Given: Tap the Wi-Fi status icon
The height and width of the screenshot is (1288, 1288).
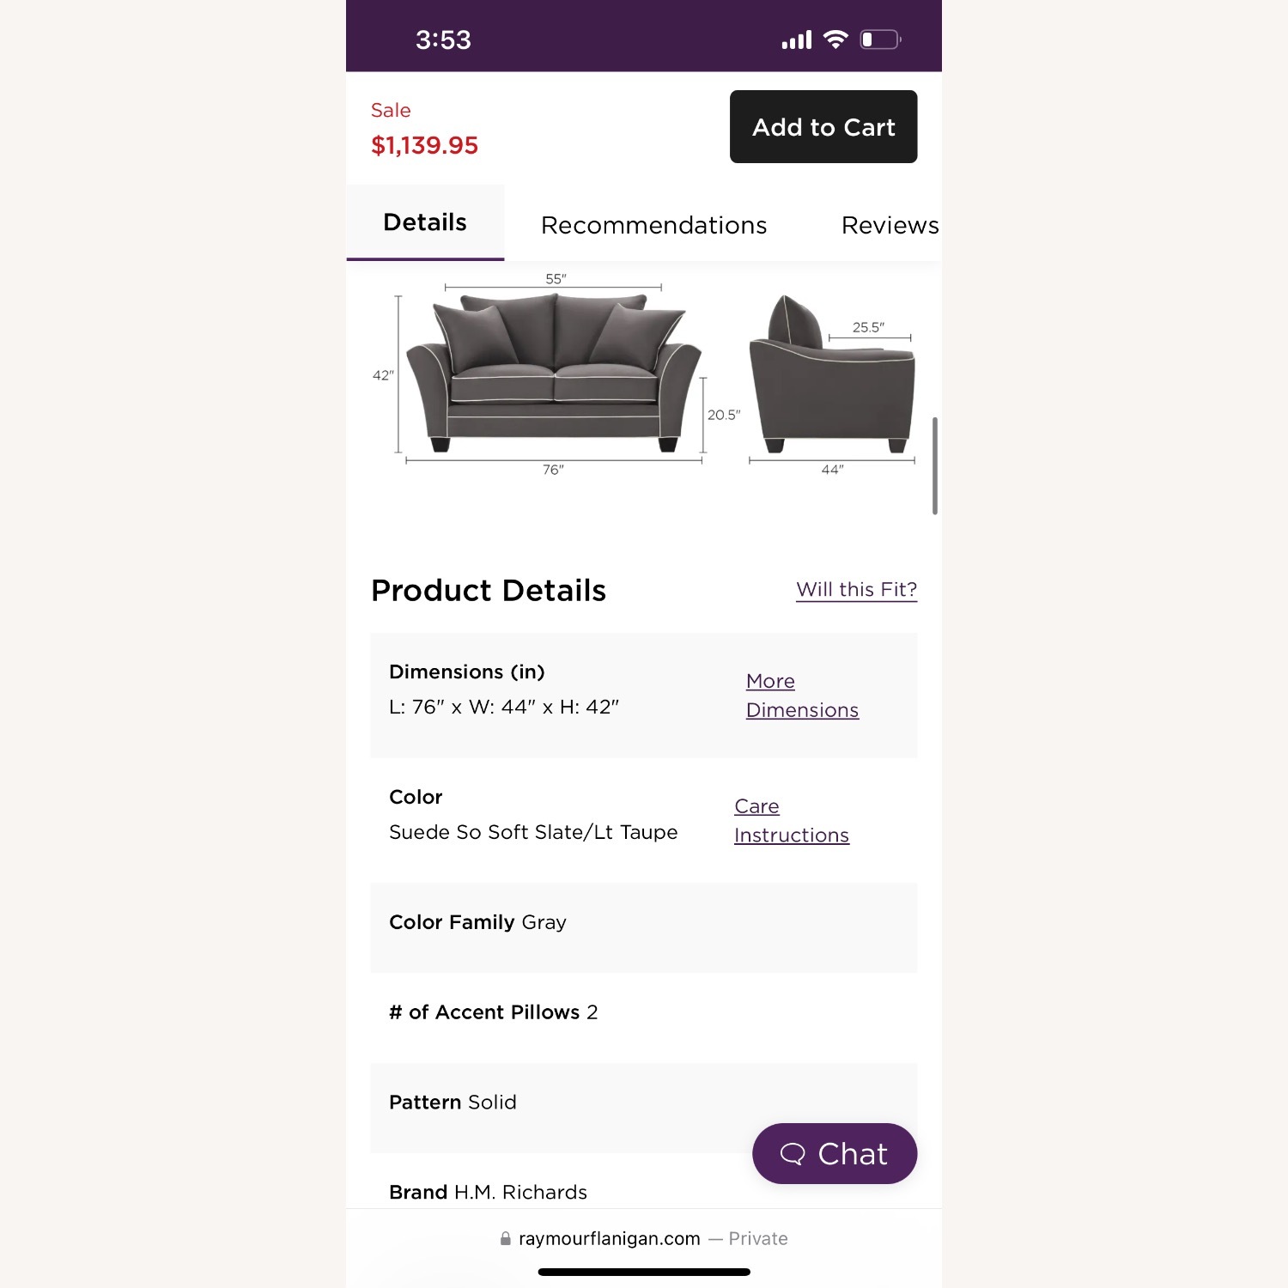Looking at the screenshot, I should tap(835, 39).
